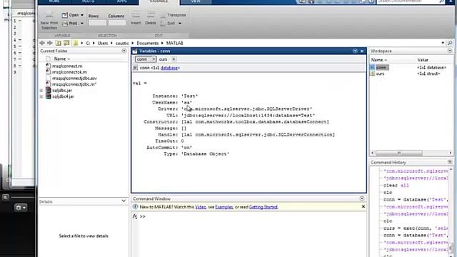457x257 pixels.
Task: Click the folder icon in the address bar
Action: (x=76, y=43)
